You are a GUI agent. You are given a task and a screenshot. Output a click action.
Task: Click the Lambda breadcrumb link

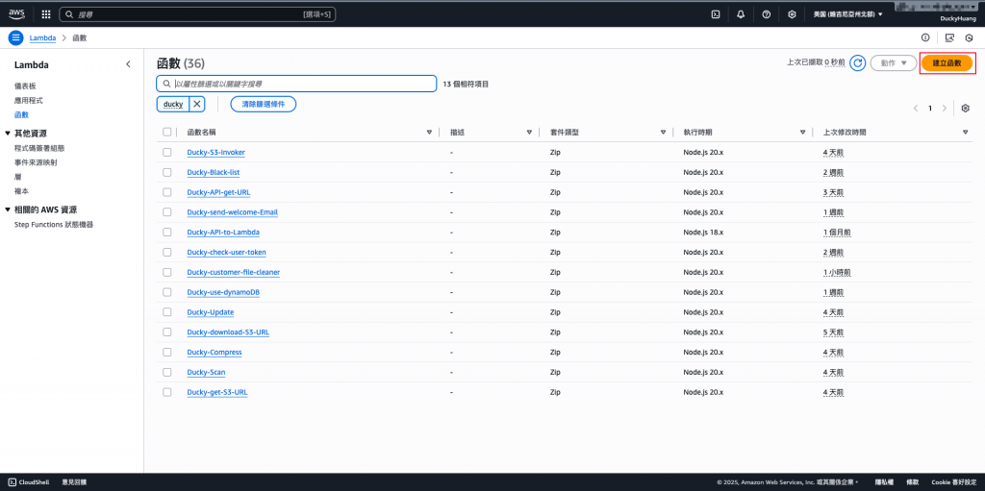click(x=42, y=37)
